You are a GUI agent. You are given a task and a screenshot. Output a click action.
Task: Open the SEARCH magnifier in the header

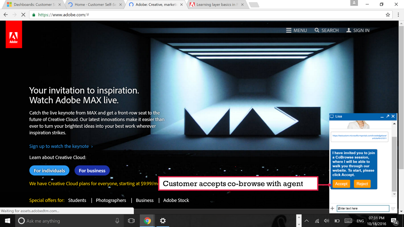327,30
